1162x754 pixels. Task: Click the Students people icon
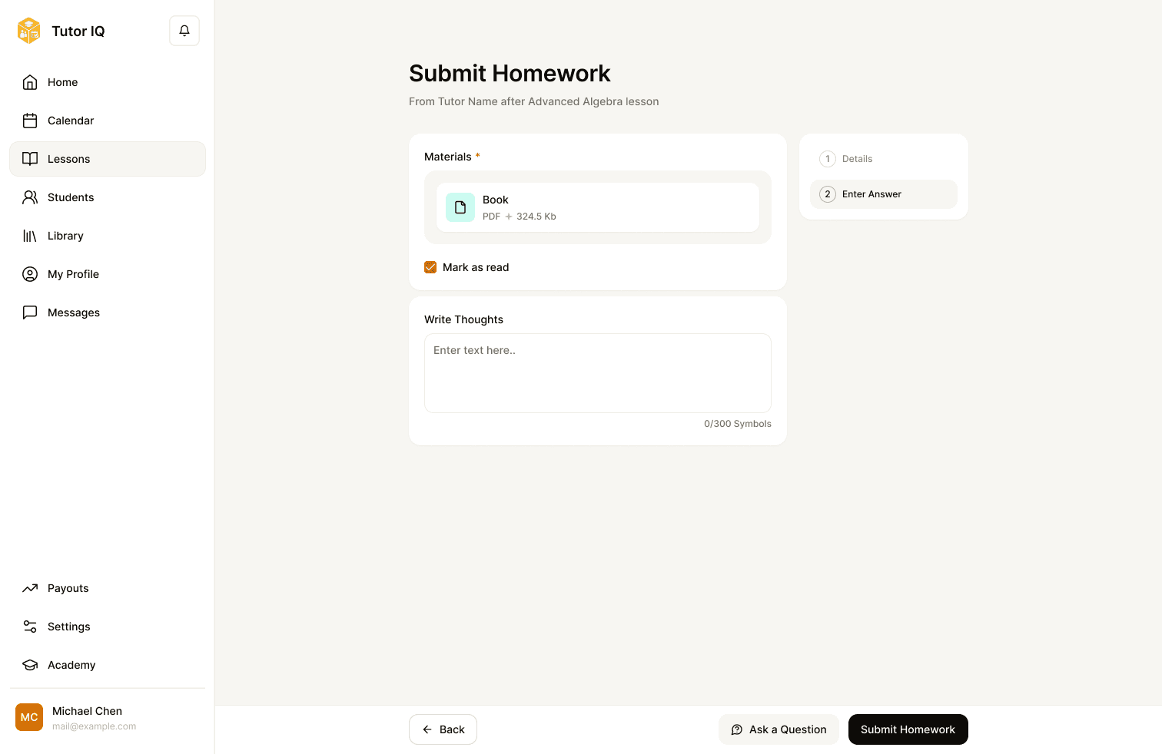coord(30,197)
